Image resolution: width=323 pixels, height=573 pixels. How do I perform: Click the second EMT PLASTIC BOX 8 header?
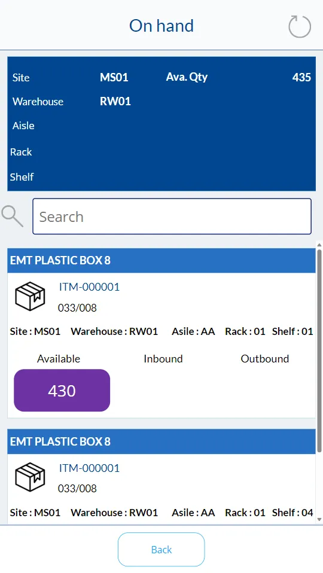pyautogui.click(x=161, y=442)
